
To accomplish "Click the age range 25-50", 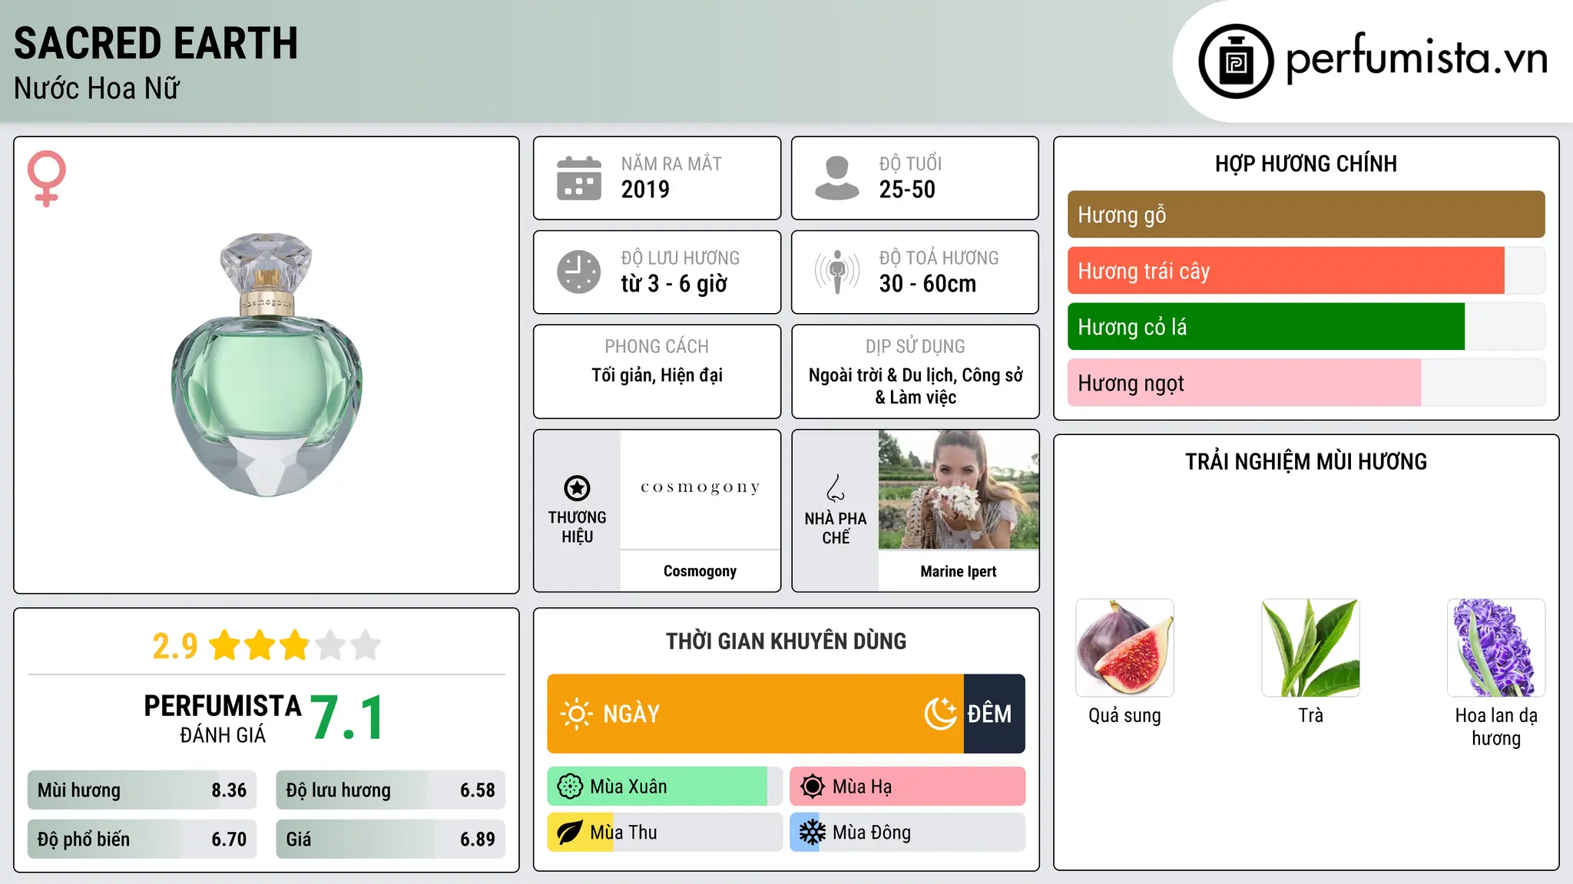I will pyautogui.click(x=907, y=190).
